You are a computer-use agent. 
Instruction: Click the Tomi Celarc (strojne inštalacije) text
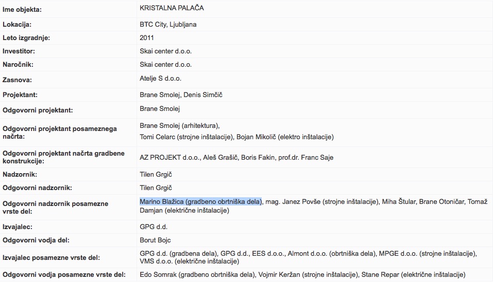point(187,137)
